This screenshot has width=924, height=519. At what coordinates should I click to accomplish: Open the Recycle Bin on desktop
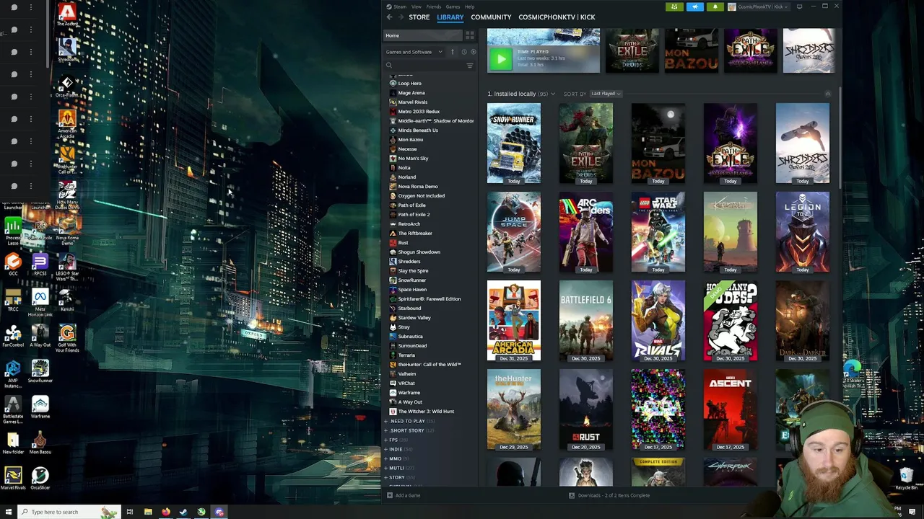click(906, 477)
